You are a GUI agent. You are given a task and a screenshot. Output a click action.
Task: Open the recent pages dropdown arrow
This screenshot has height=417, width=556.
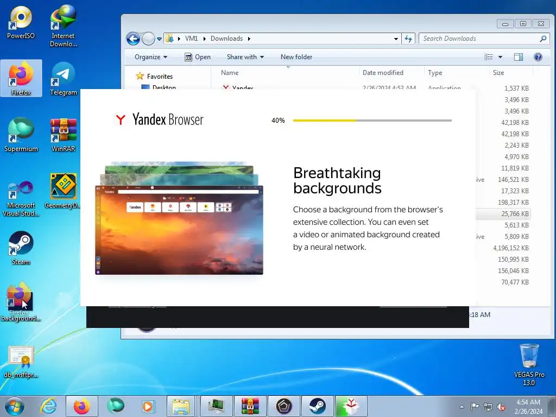(x=159, y=39)
